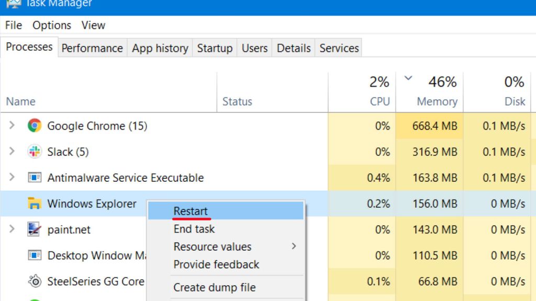Open the Options menu
This screenshot has height=301, width=536.
51,25
